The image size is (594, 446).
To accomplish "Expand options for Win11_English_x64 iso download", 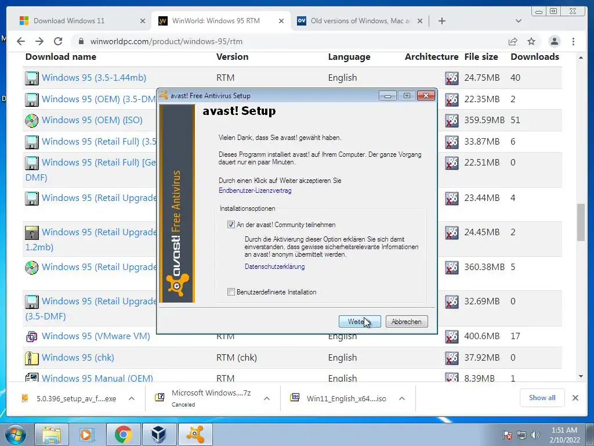I will point(402,398).
